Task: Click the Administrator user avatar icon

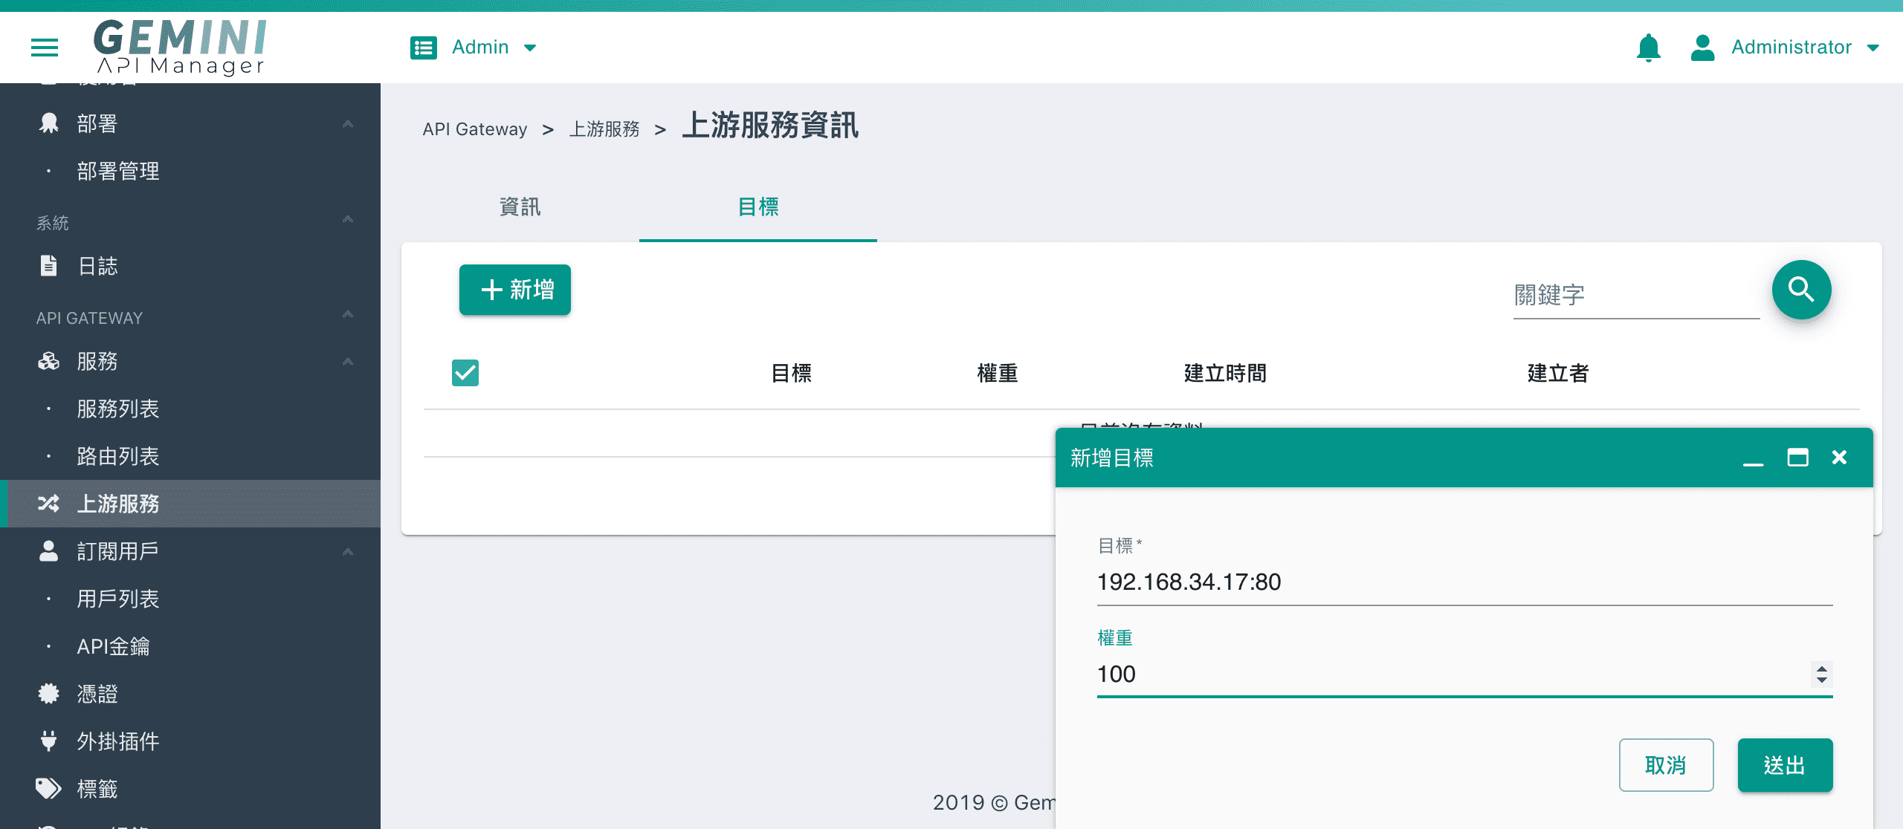Action: pyautogui.click(x=1702, y=48)
